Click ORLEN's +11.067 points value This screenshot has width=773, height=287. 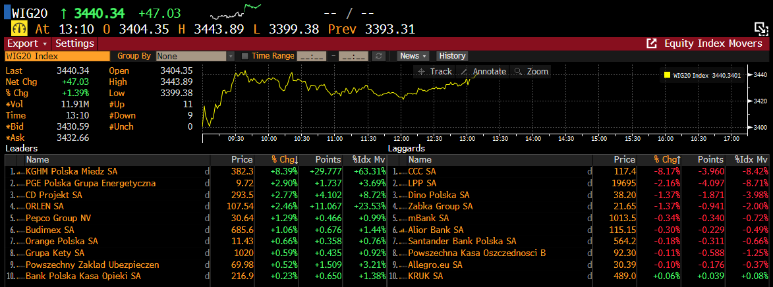click(326, 206)
